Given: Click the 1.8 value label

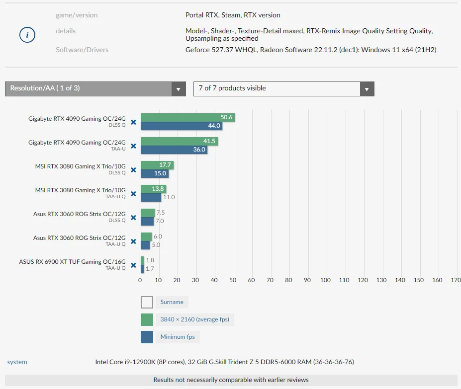Looking at the screenshot, I should [150, 260].
